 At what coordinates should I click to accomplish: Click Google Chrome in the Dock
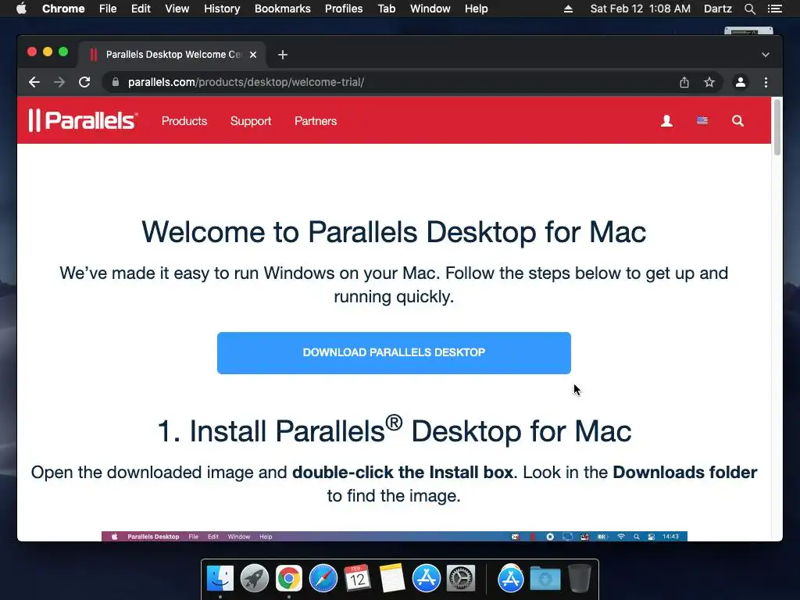coord(289,579)
